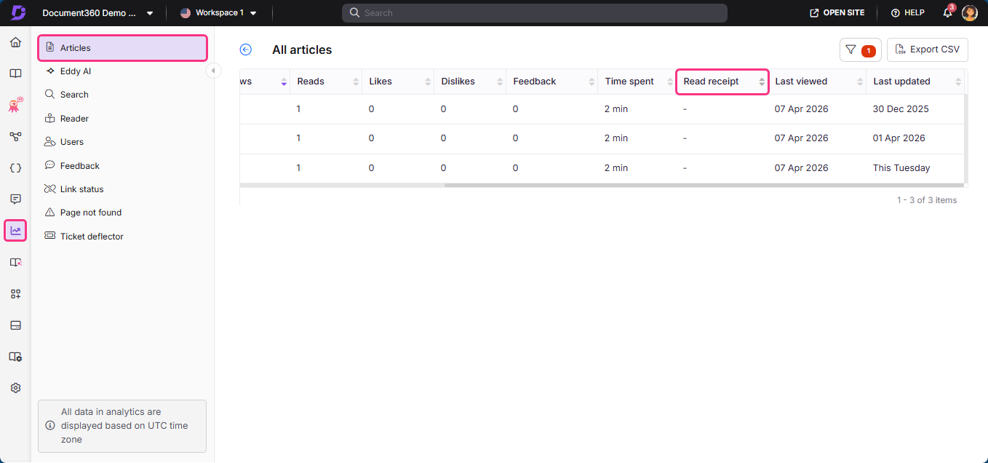Viewport: 988px width, 463px height.
Task: Sort the Reads column
Action: point(356,81)
